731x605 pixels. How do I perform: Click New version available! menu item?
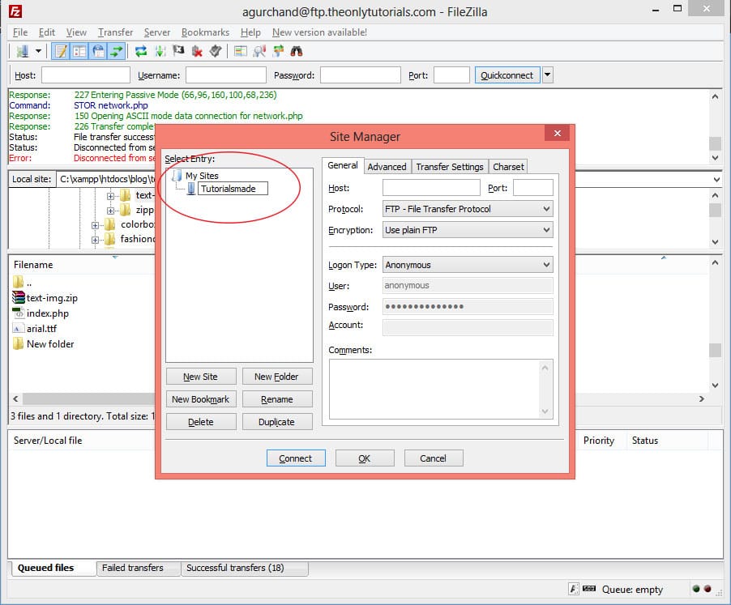(x=319, y=32)
